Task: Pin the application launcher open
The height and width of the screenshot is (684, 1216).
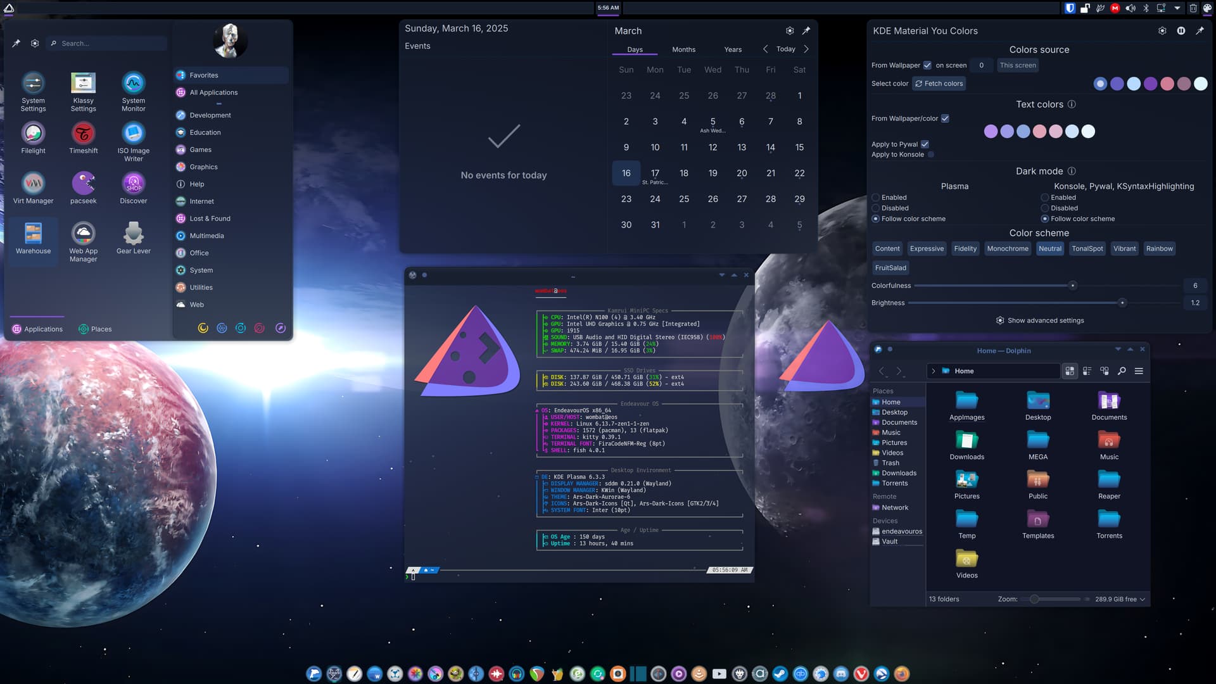Action: (x=16, y=43)
